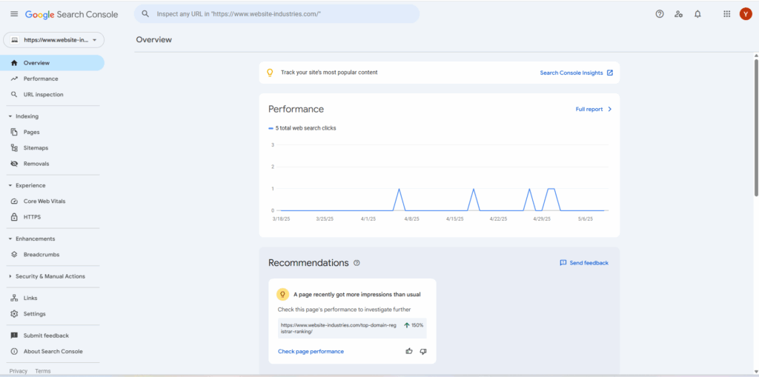Viewport: 759px width, 377px height.
Task: Open the property selector dropdown
Action: click(x=54, y=40)
